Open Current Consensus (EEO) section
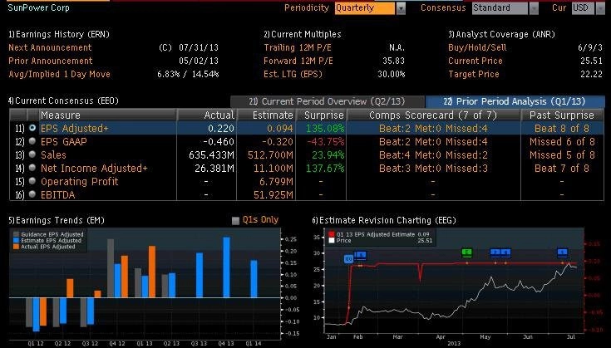Screen dimensions: 611x348 point(63,100)
